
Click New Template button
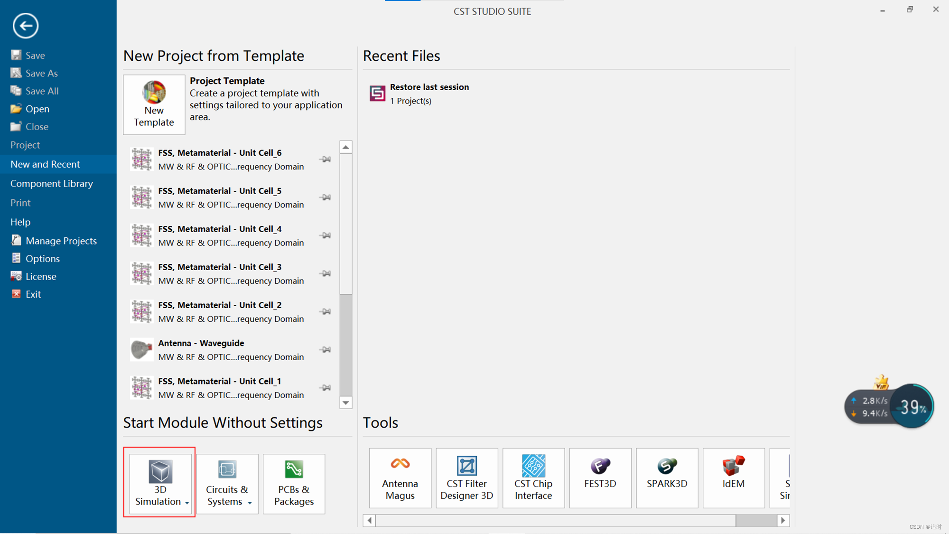tap(154, 104)
